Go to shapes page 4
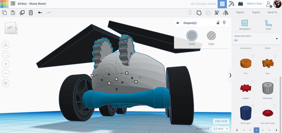The width and height of the screenshot is (282, 133). click(263, 130)
